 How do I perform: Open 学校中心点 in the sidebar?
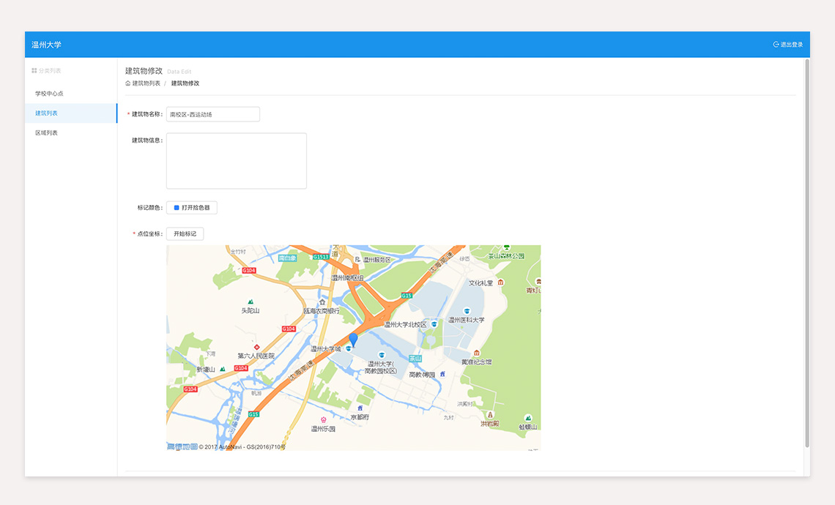(x=49, y=94)
